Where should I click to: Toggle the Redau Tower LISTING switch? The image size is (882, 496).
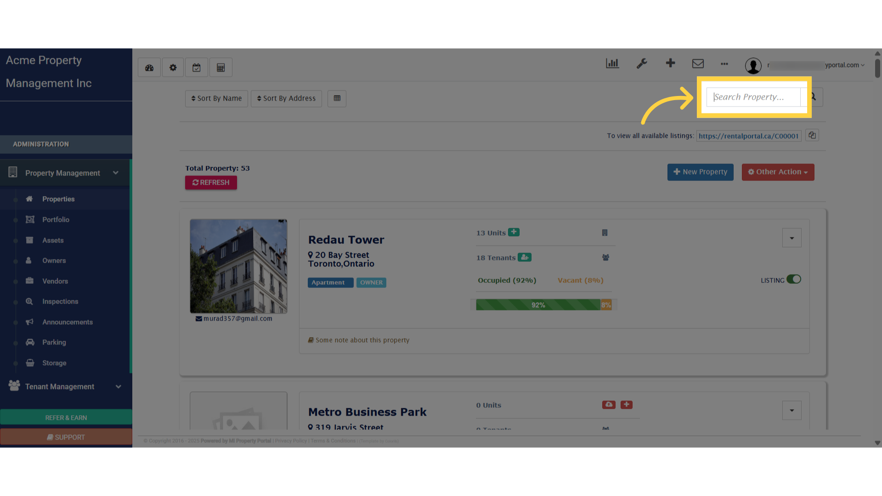pos(793,279)
